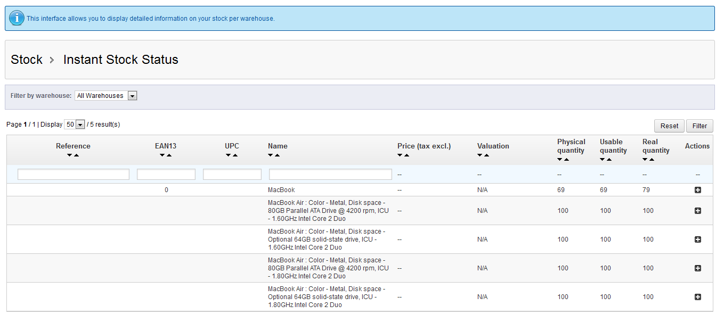Click the Name filter text box
This screenshot has width=716, height=314.
click(x=330, y=175)
